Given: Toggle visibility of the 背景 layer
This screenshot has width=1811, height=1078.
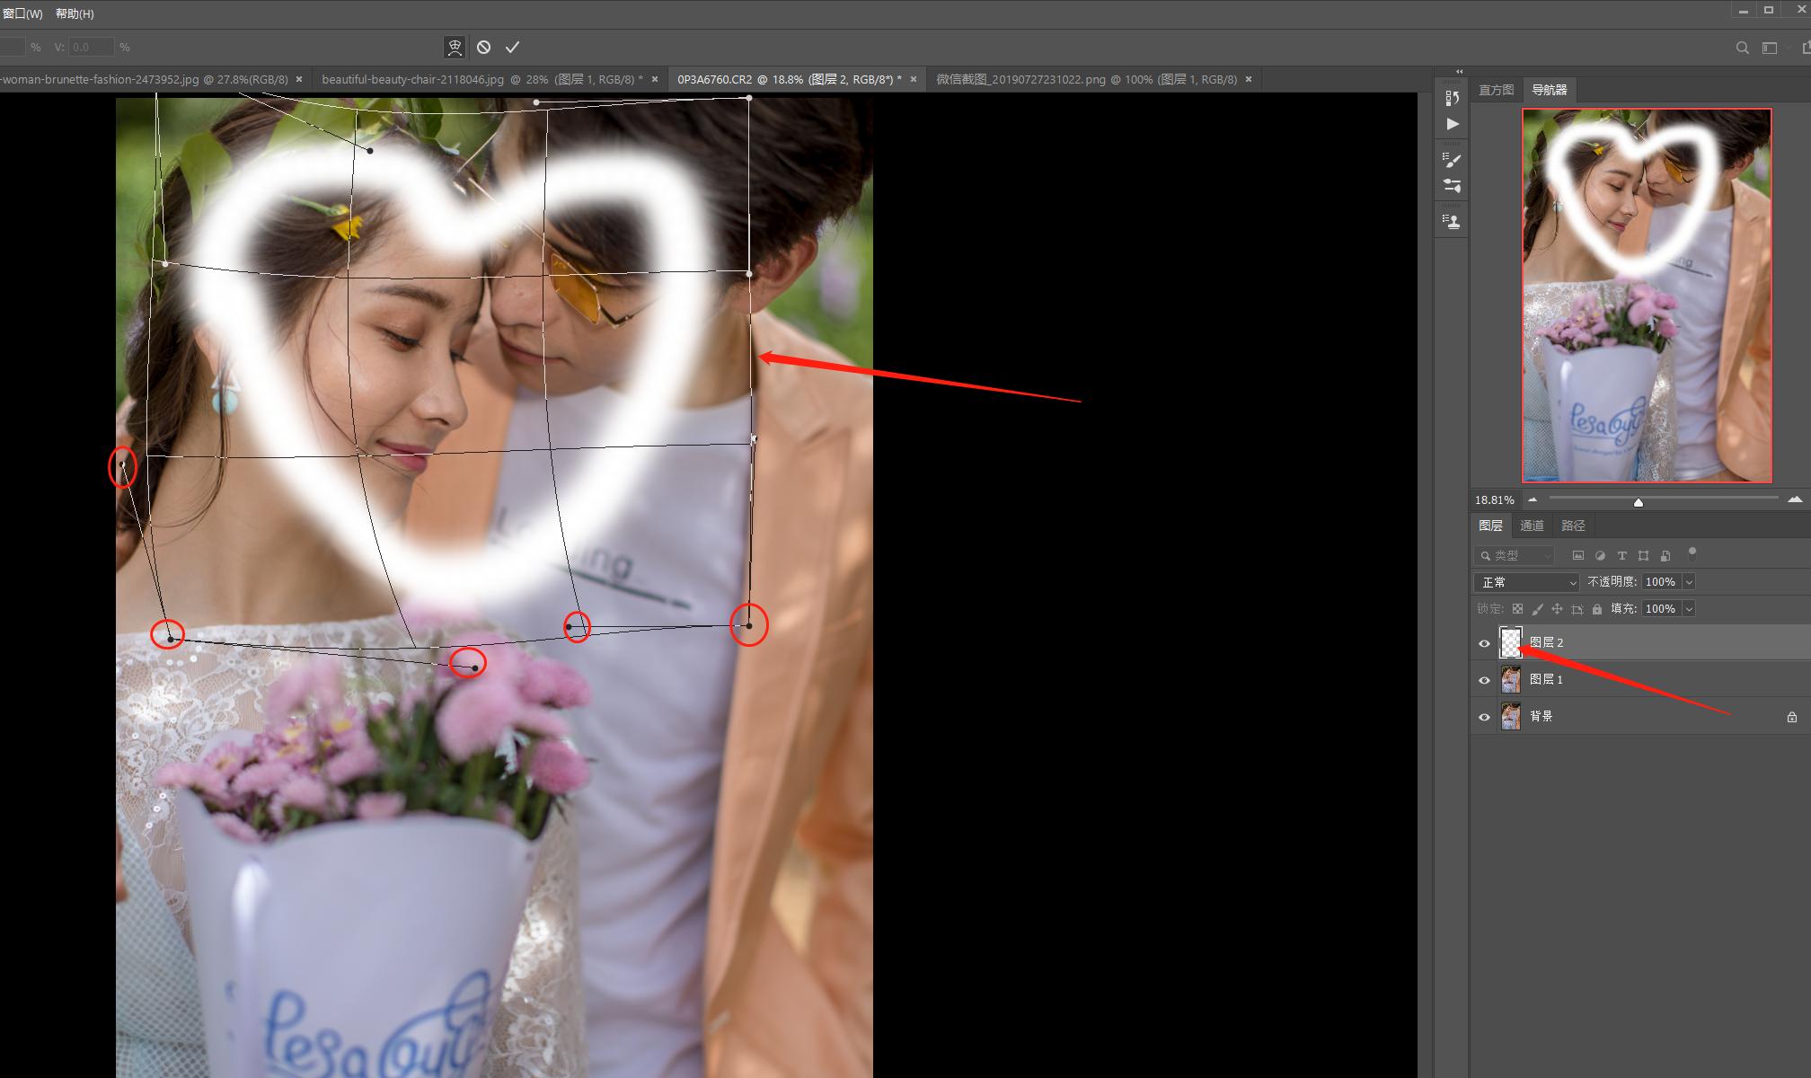Looking at the screenshot, I should click(x=1484, y=717).
